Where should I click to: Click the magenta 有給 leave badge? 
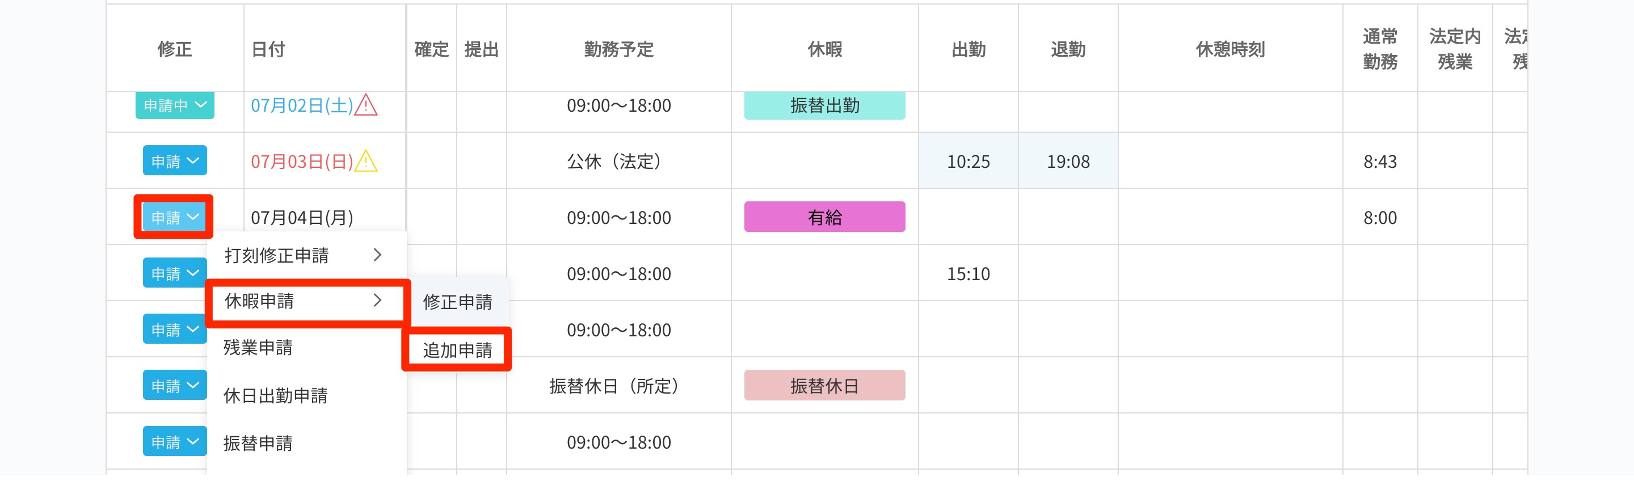pyautogui.click(x=824, y=217)
